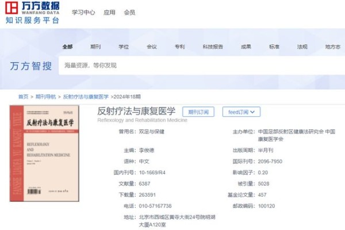This screenshot has height=230, width=345.
Task: Click the 被引量 value 5028
Action: coord(263,183)
